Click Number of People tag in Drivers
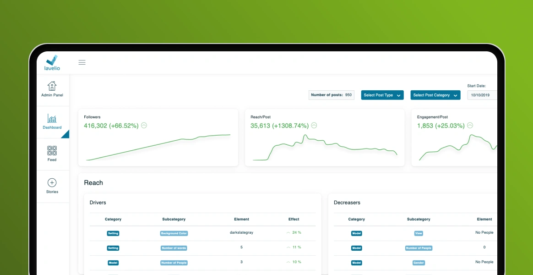Screen dimensions: 533x275 click(174, 263)
